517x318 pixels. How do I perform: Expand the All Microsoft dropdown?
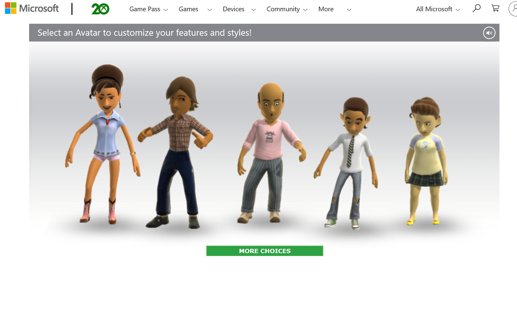point(438,9)
